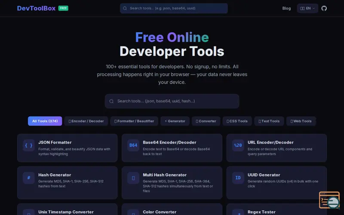Open the Blog link
This screenshot has height=215, width=344.
tap(286, 8)
